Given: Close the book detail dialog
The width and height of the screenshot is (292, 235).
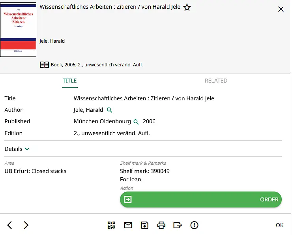Looking at the screenshot, I should tap(281, 9).
